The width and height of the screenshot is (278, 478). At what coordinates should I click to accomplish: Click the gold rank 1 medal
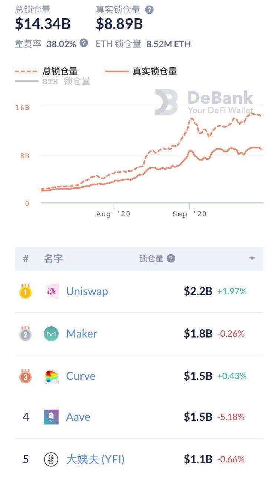(x=26, y=291)
